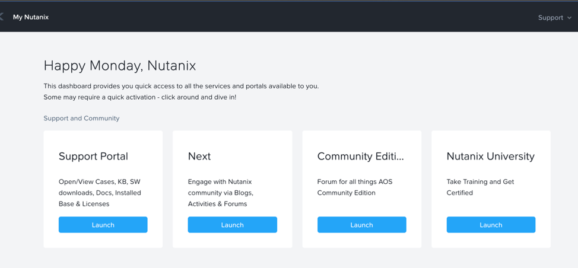Select the Support Portal card title

tap(93, 156)
